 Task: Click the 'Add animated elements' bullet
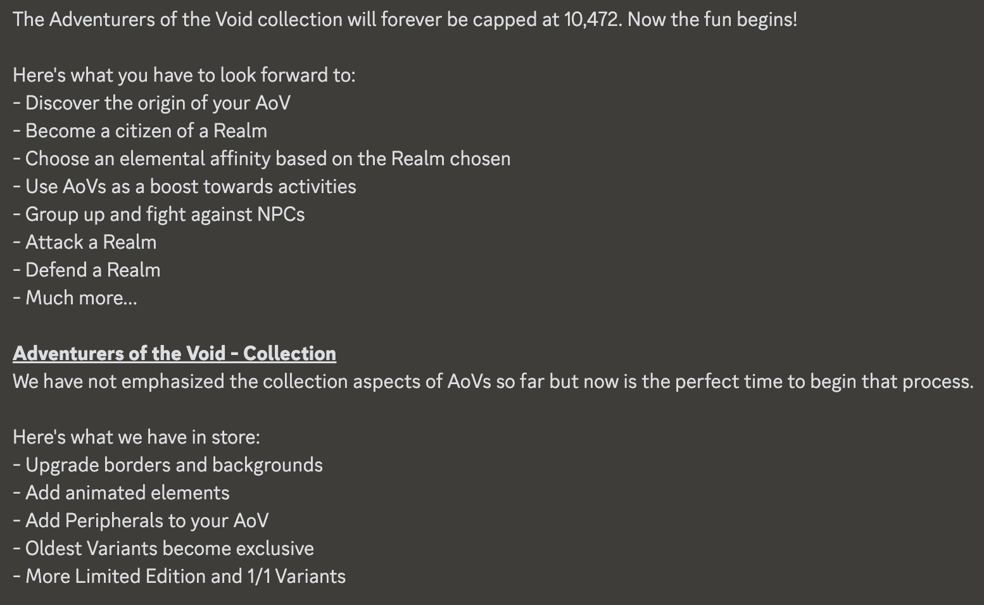(121, 492)
